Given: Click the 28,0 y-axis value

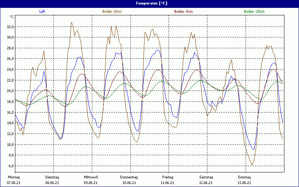Looking at the screenshot, I should pyautogui.click(x=10, y=48).
